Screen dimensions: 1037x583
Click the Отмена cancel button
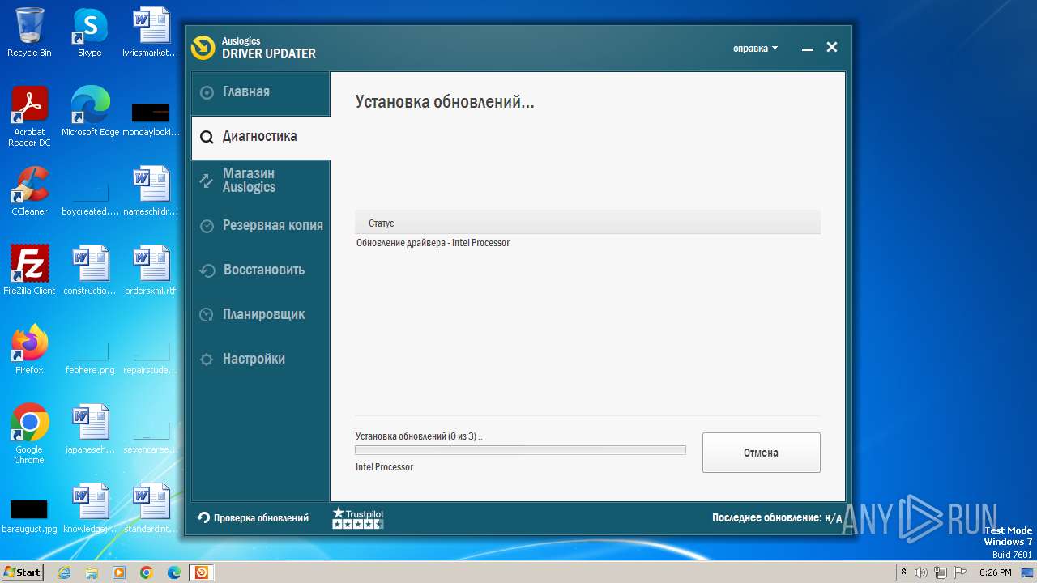click(x=761, y=453)
